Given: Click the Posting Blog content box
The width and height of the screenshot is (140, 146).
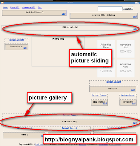Looking at the screenshot, I should 58,52.
